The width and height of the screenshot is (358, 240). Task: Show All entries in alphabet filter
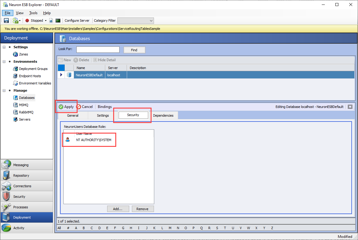59,228
